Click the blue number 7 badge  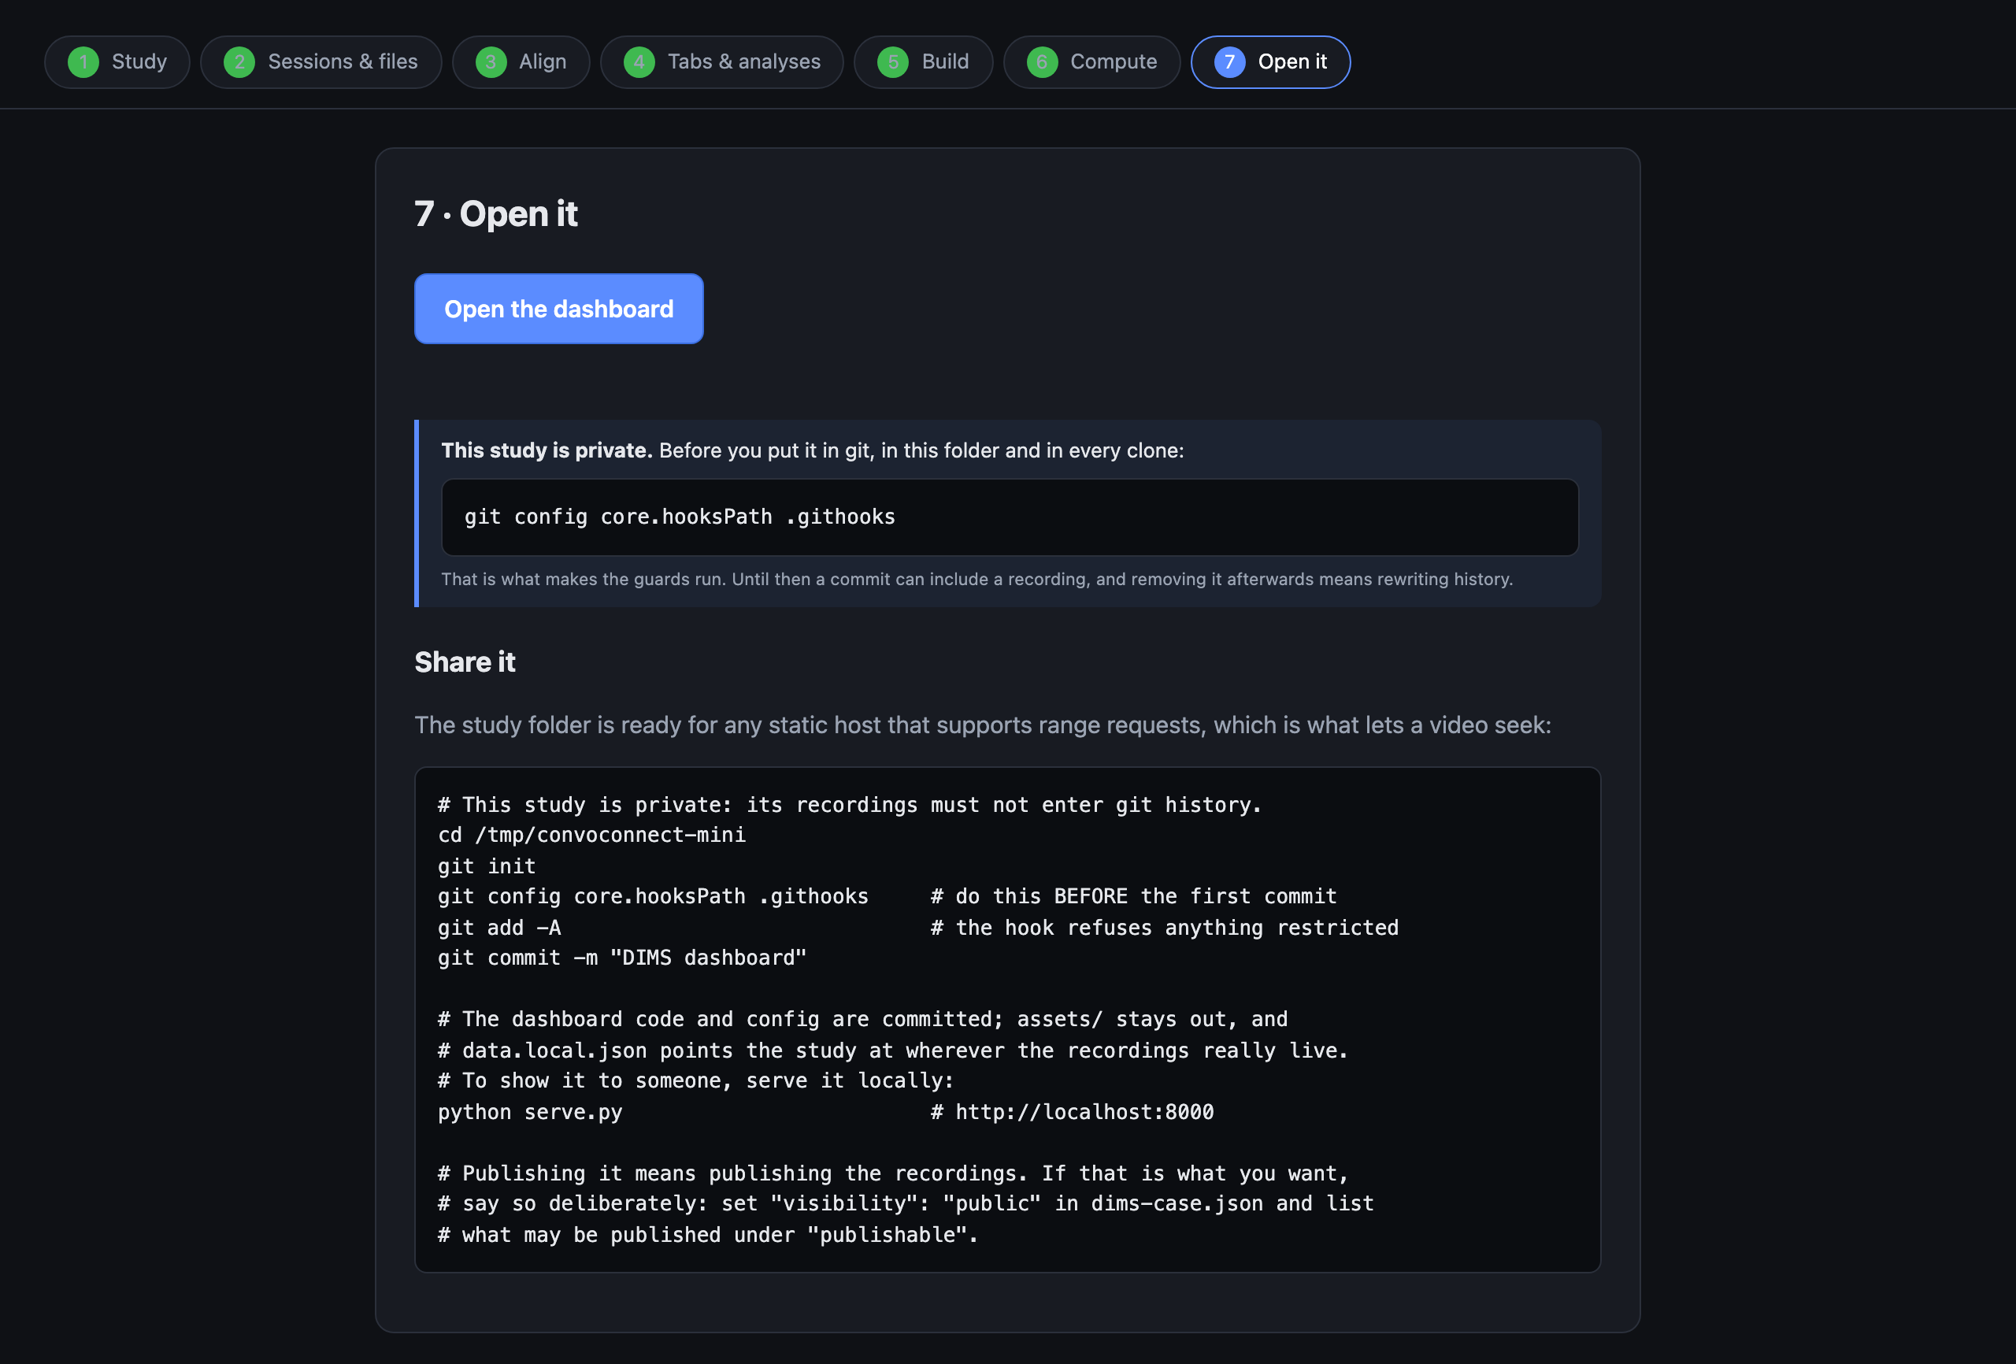pyautogui.click(x=1229, y=61)
